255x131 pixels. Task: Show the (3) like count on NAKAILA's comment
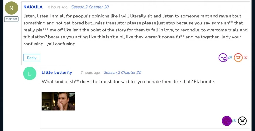coord(230,58)
